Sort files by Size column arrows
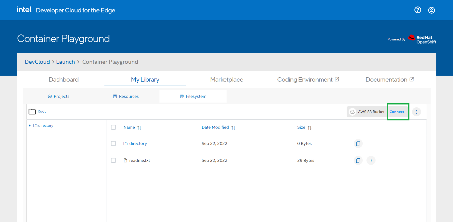Image resolution: width=453 pixels, height=222 pixels. 310,128
